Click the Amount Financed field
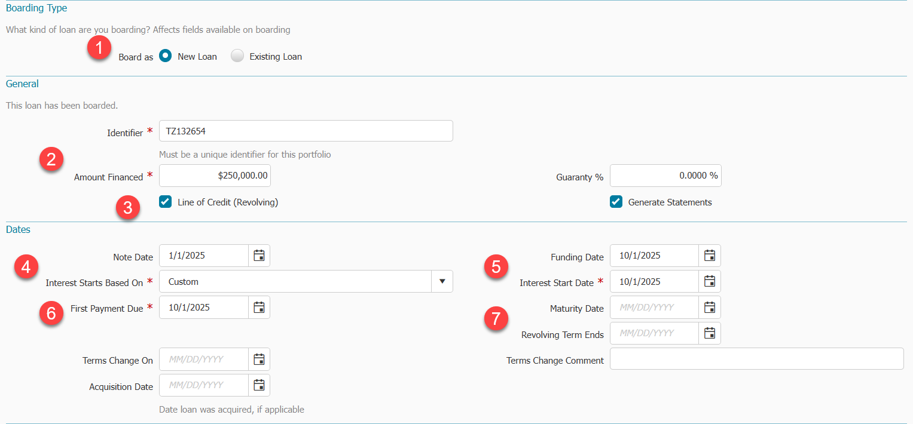 pyautogui.click(x=215, y=176)
